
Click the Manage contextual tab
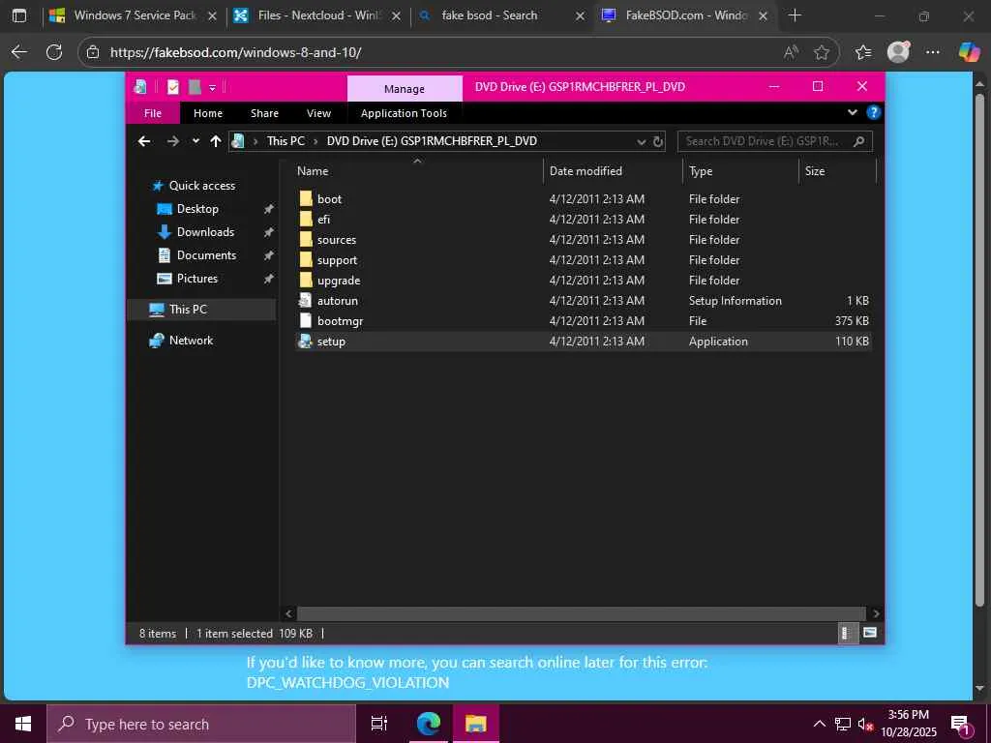coord(405,88)
